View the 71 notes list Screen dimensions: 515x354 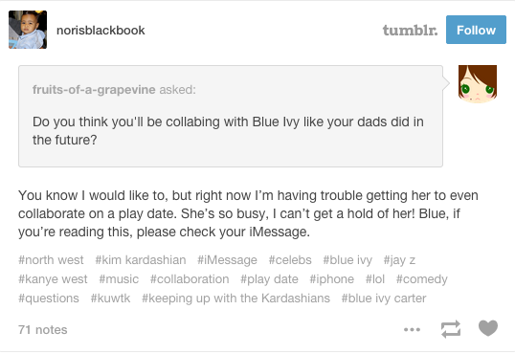pos(43,330)
